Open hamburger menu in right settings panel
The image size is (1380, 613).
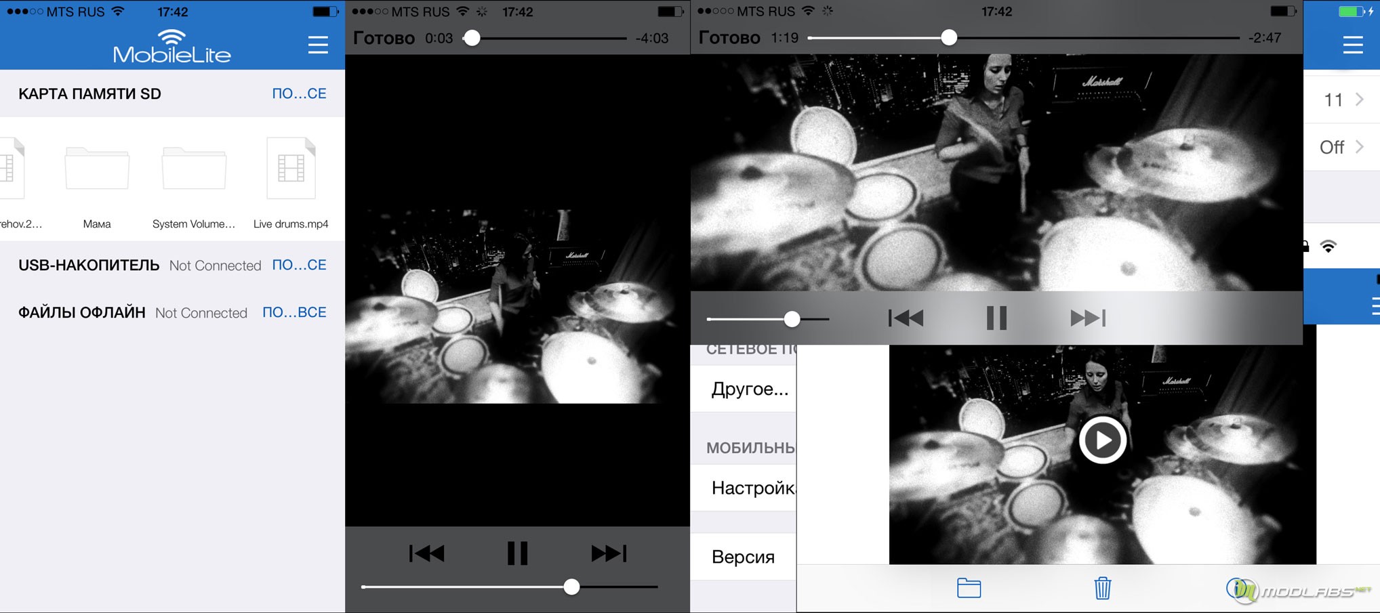1353,45
